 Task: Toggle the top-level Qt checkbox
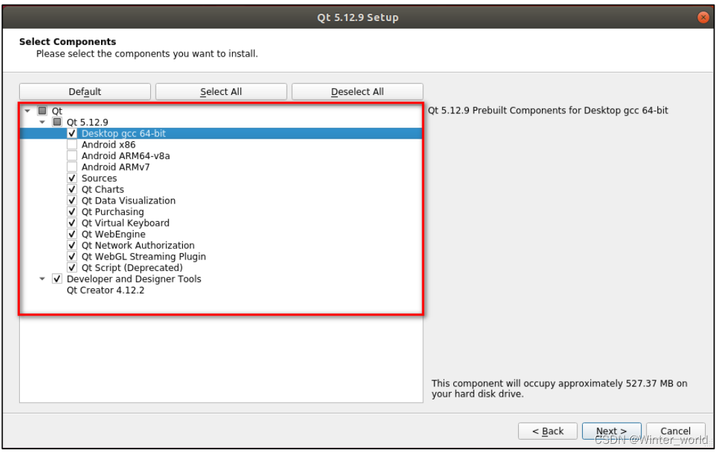42,111
